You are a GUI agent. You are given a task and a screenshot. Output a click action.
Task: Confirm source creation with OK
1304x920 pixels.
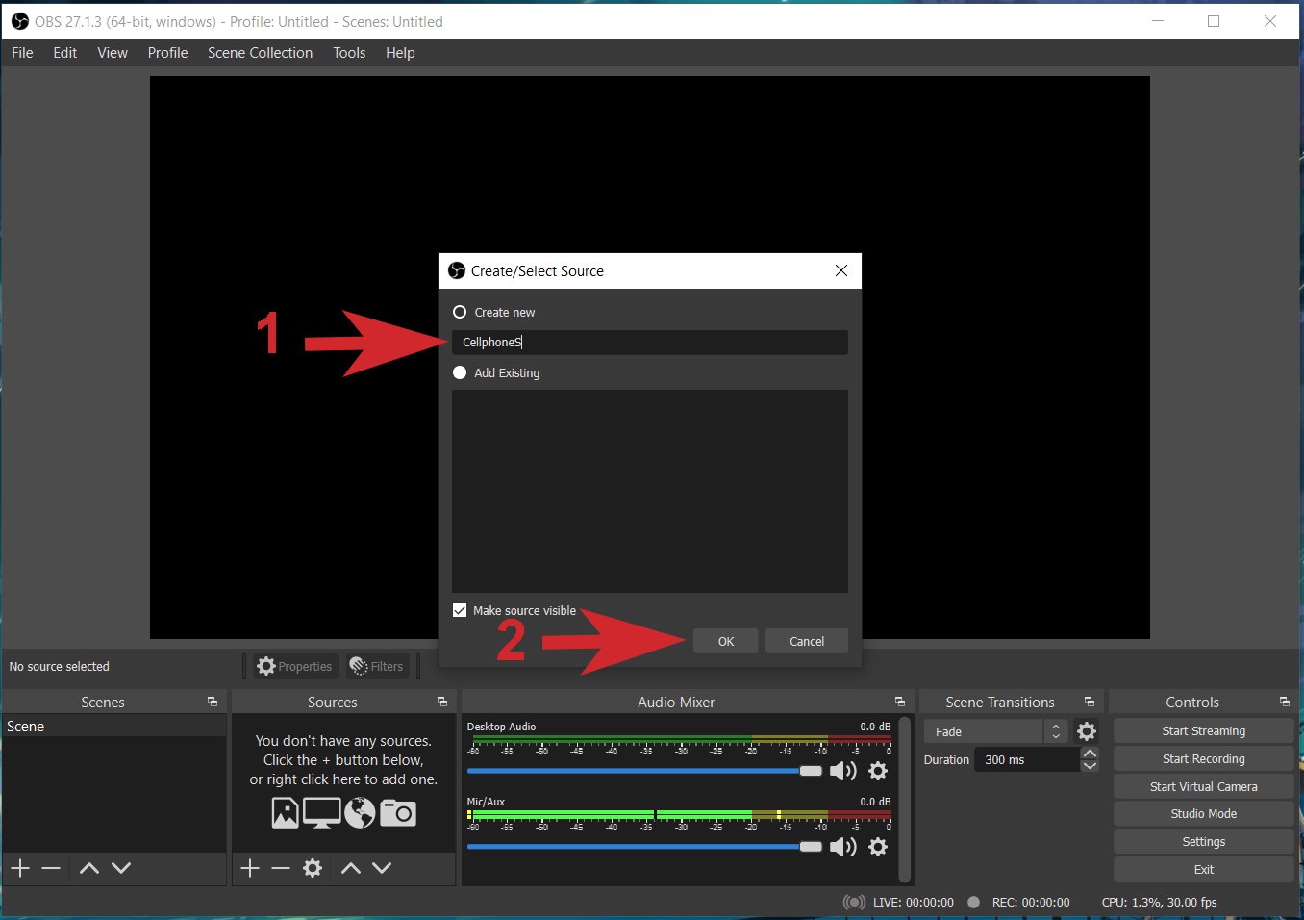pos(725,641)
